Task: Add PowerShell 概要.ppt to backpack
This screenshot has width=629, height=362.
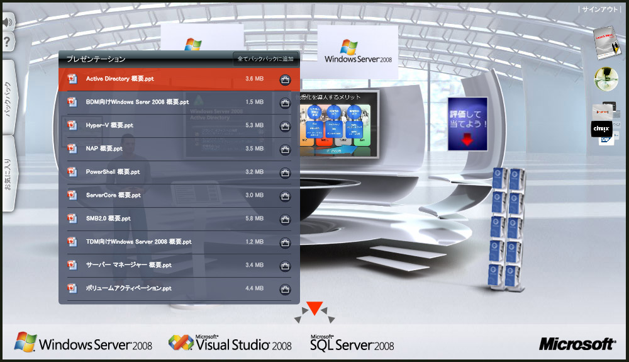Action: [285, 173]
